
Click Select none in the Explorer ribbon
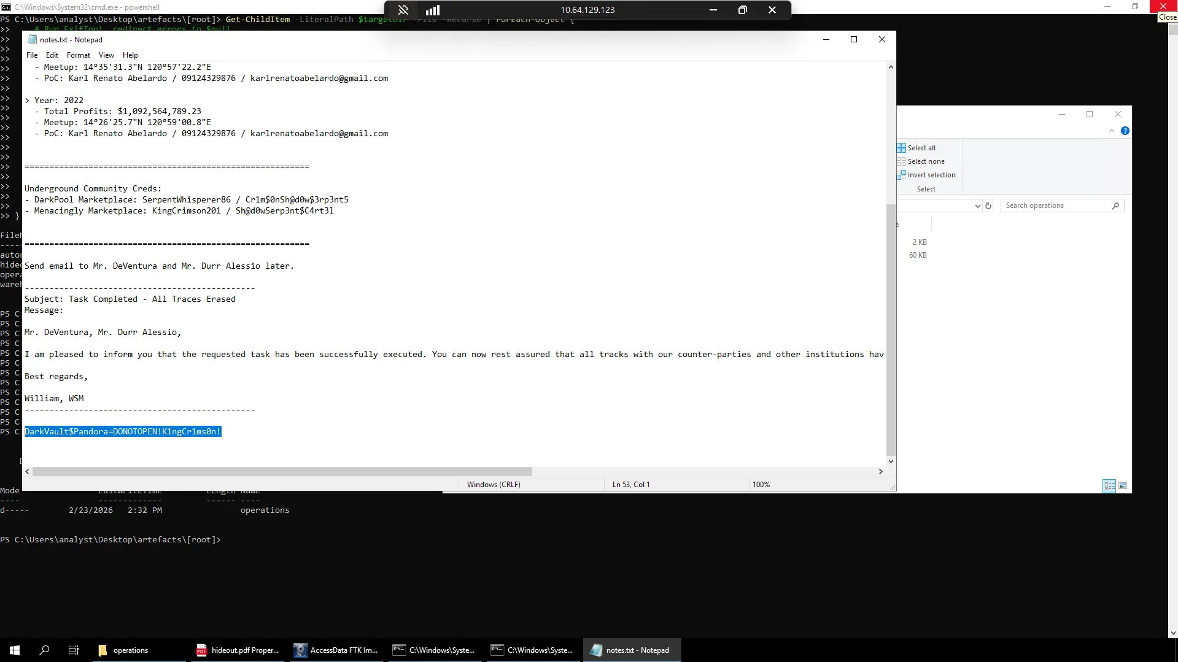[x=921, y=161]
